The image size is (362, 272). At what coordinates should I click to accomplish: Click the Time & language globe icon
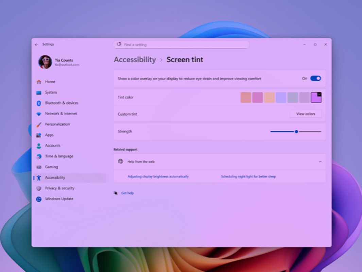[39, 156]
